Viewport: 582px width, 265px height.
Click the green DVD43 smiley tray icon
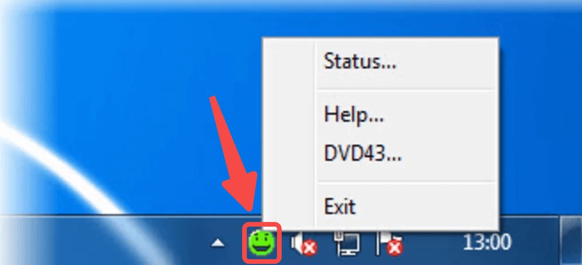pyautogui.click(x=262, y=242)
